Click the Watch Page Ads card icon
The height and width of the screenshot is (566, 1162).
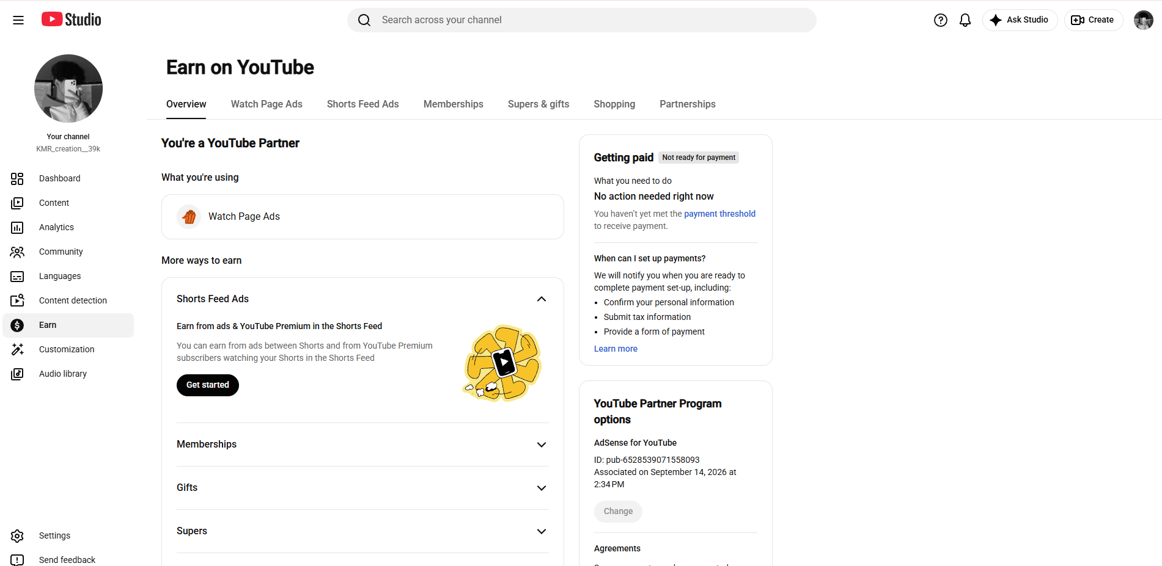(189, 216)
